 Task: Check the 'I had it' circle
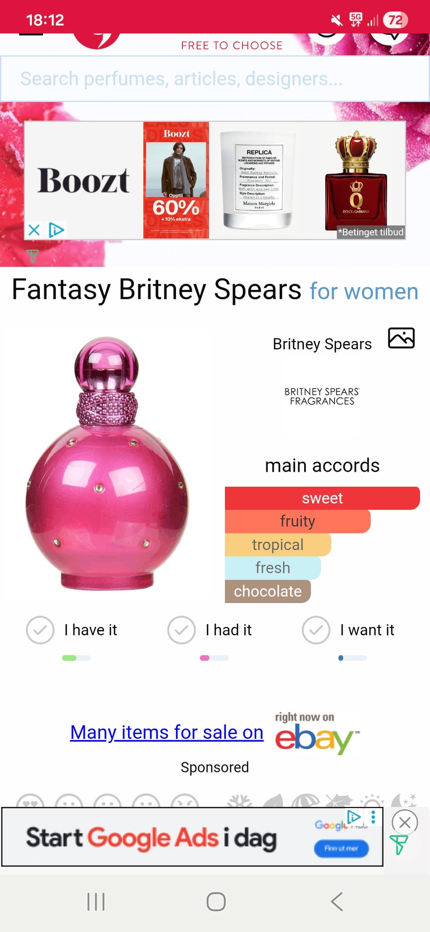(x=181, y=630)
